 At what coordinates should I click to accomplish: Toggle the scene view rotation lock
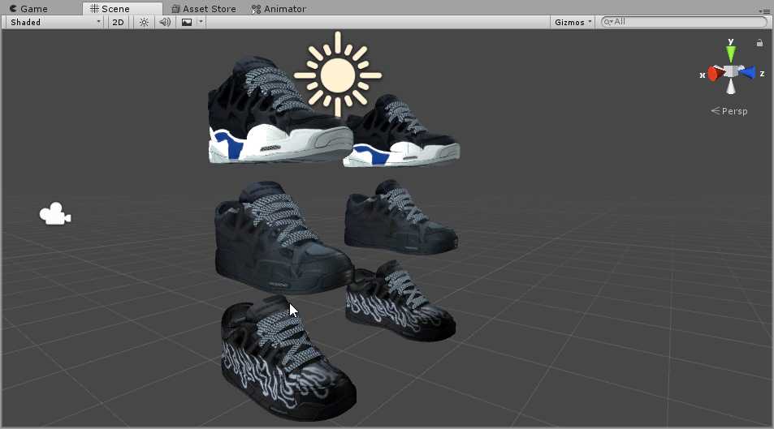759,43
